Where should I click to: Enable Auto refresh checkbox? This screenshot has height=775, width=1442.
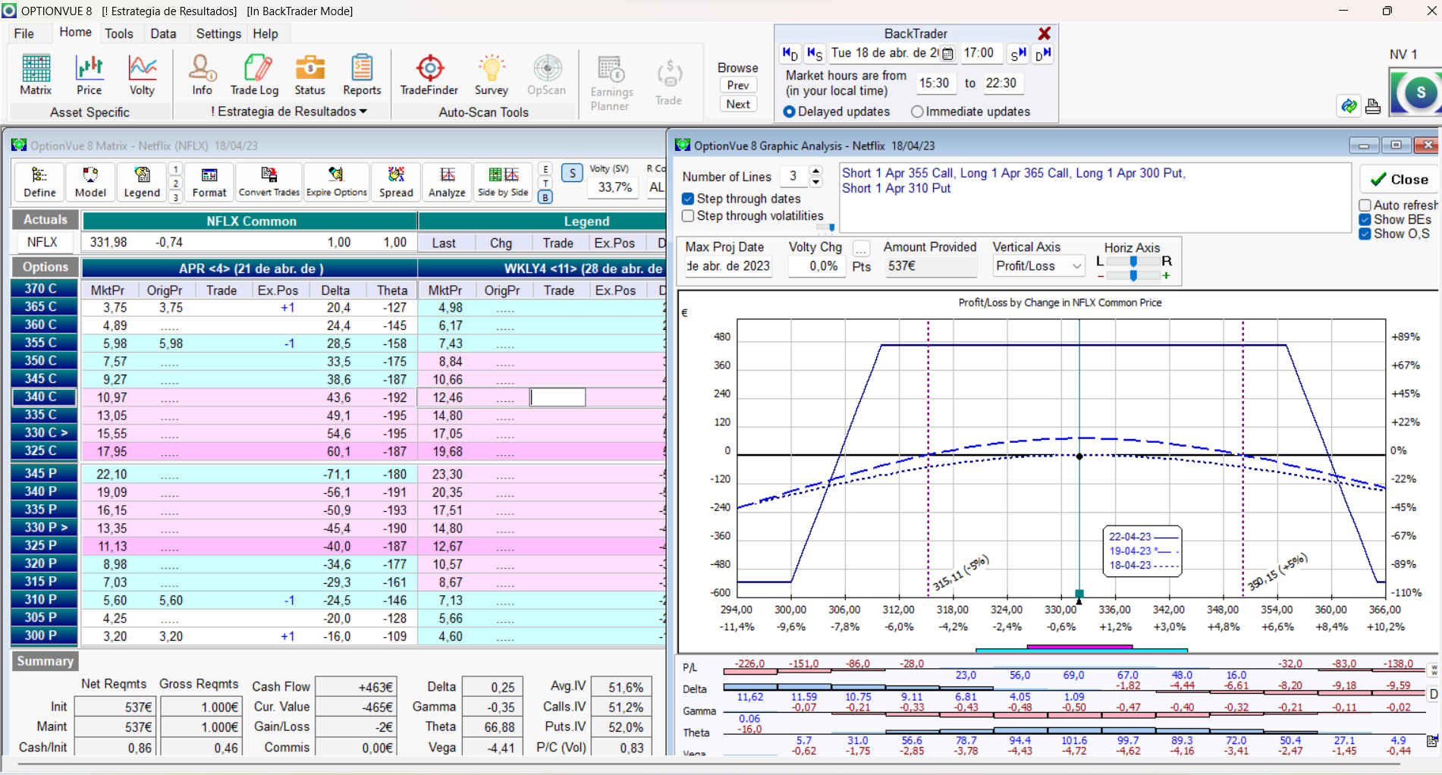1365,206
